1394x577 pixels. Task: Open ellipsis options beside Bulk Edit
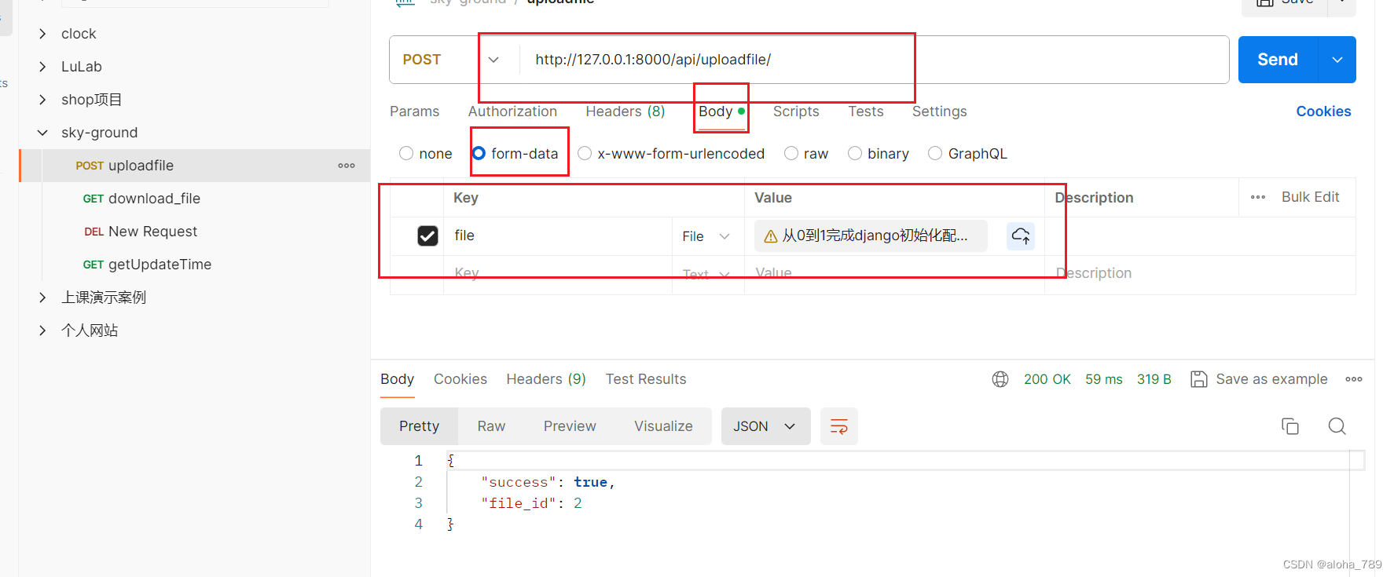pos(1257,197)
